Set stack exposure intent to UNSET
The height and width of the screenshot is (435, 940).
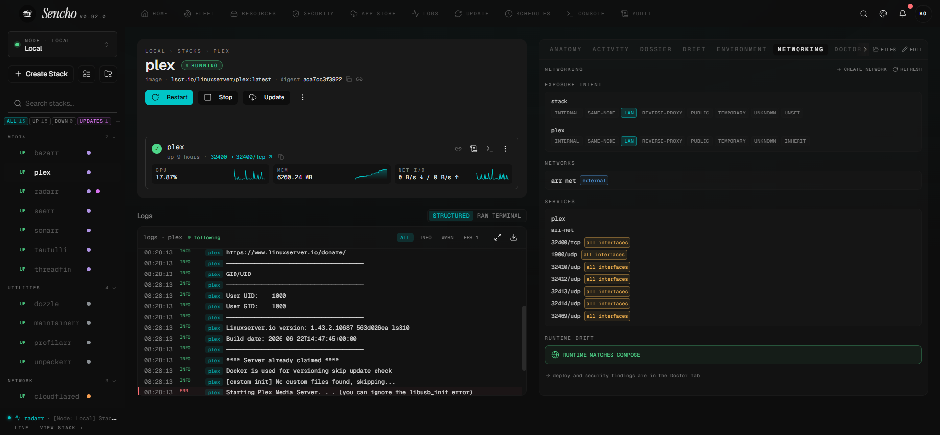pyautogui.click(x=792, y=113)
